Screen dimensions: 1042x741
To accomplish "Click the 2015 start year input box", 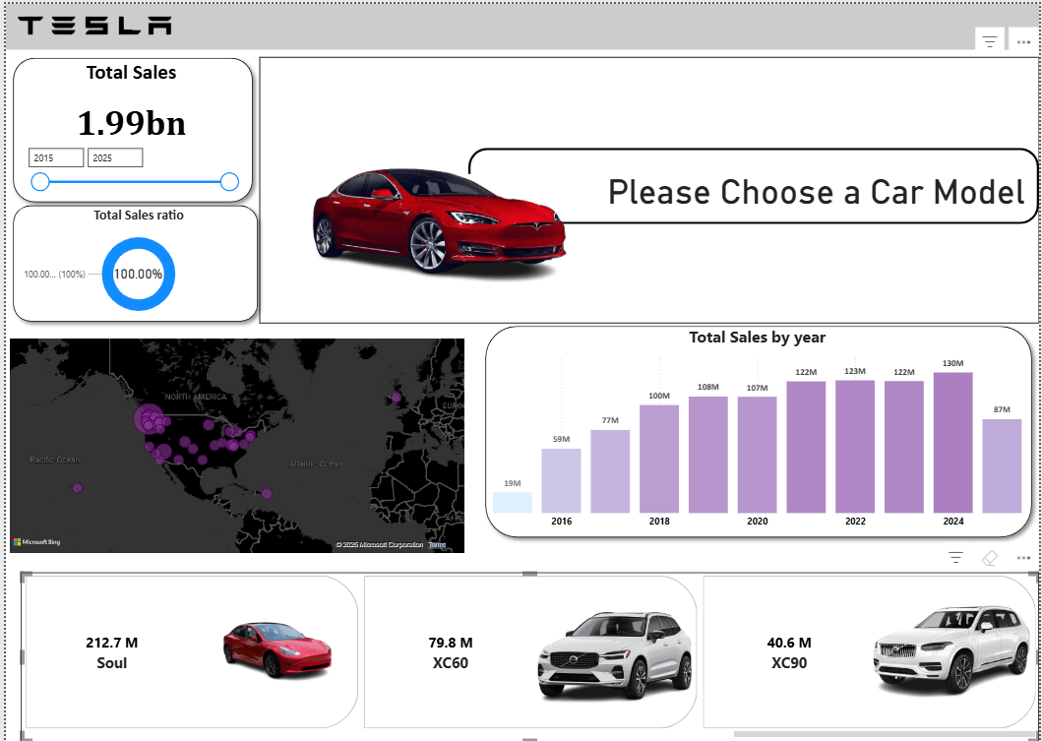I will 55,157.
